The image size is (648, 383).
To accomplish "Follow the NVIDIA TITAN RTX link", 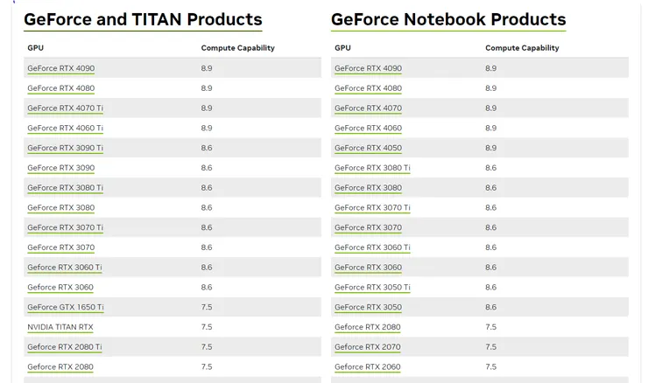I will [x=60, y=327].
